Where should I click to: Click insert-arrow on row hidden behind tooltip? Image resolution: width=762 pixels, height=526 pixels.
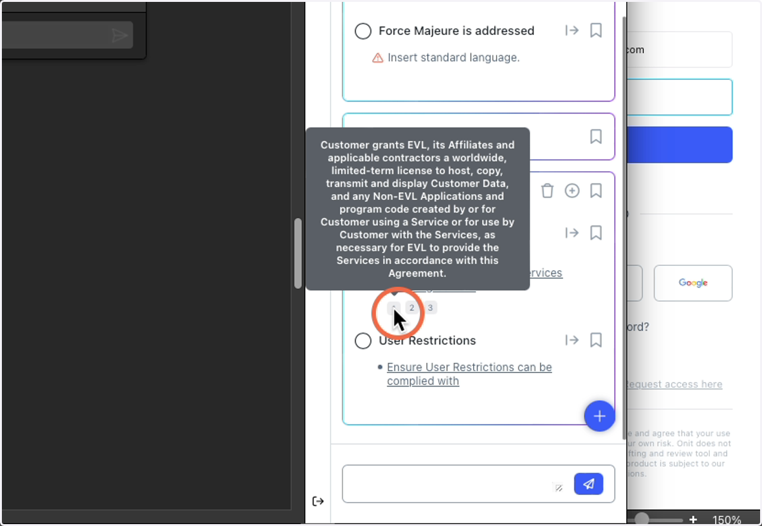[x=571, y=233]
